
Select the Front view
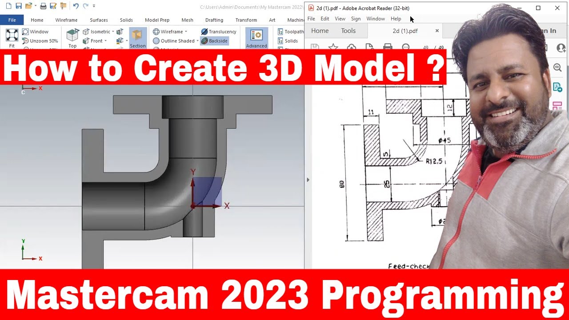click(92, 41)
